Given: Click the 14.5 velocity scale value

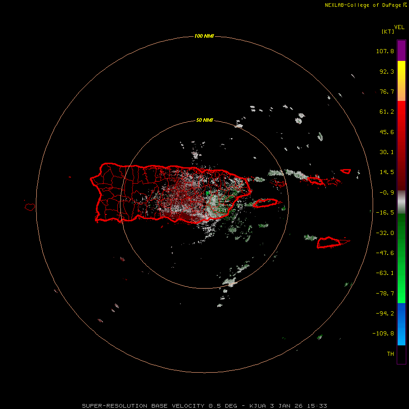Looking at the screenshot, I should pos(387,172).
